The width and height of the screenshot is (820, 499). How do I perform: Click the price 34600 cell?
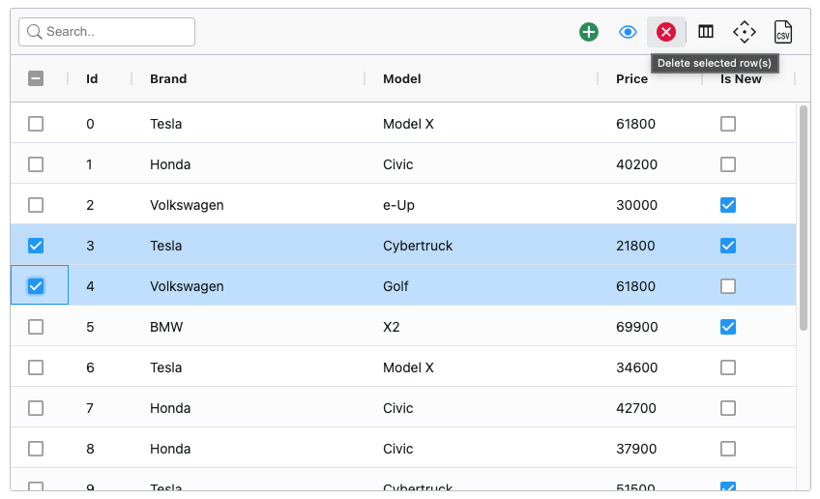636,367
